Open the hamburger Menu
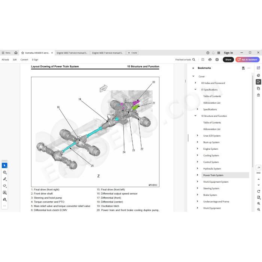 [6, 53]
